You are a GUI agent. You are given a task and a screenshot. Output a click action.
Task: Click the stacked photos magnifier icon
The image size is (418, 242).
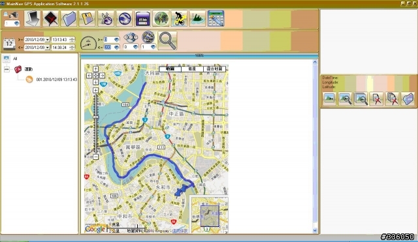(361, 98)
